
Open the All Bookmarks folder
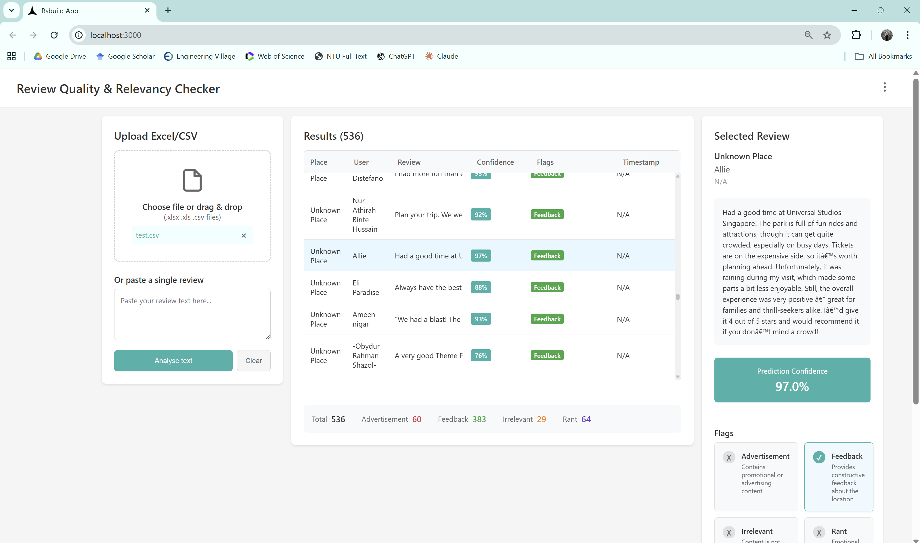[883, 56]
